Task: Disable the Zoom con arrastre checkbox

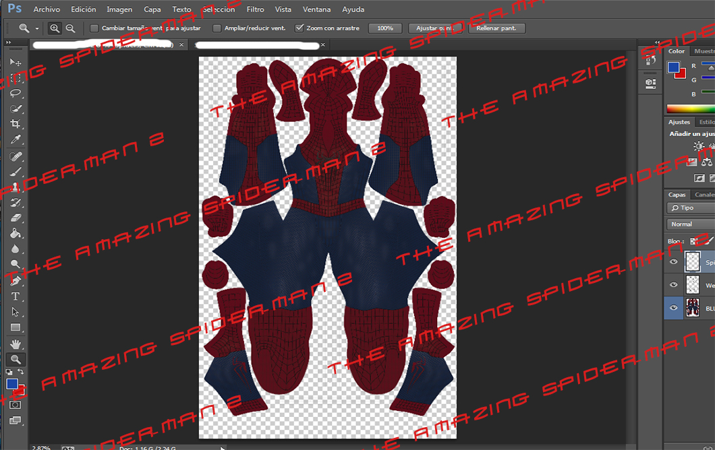Action: coord(299,28)
